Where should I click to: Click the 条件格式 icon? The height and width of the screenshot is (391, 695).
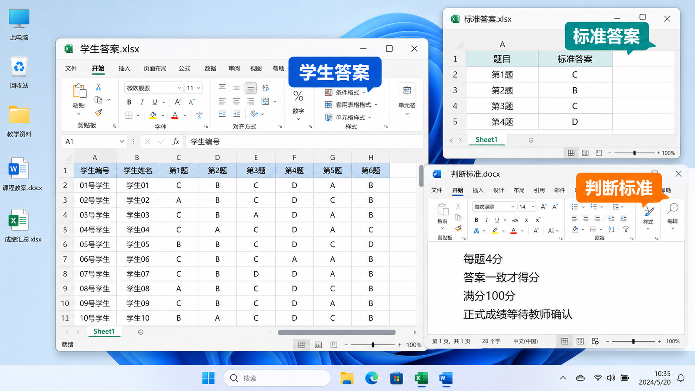coord(328,92)
